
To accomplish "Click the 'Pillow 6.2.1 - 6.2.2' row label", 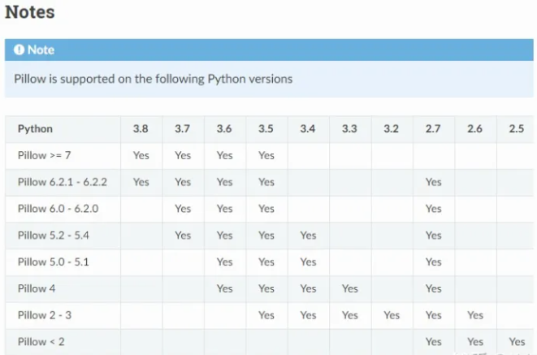I will [x=63, y=182].
